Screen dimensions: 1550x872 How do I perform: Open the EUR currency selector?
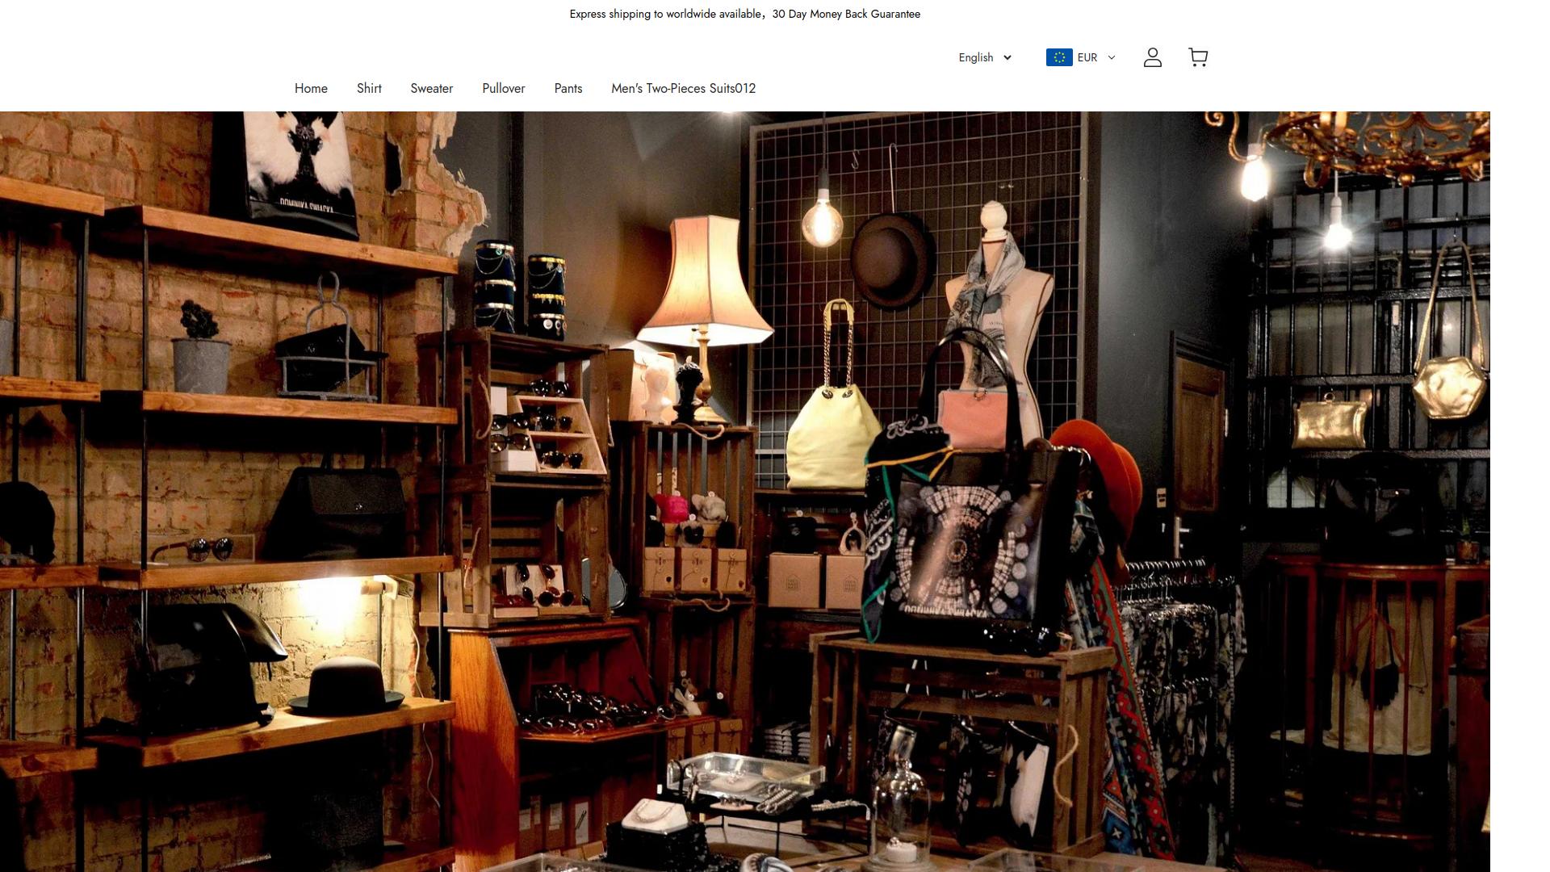click(x=1087, y=57)
